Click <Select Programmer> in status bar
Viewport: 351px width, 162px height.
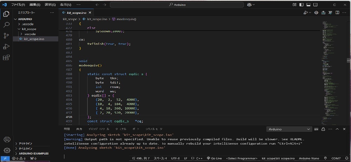[x=242, y=159]
